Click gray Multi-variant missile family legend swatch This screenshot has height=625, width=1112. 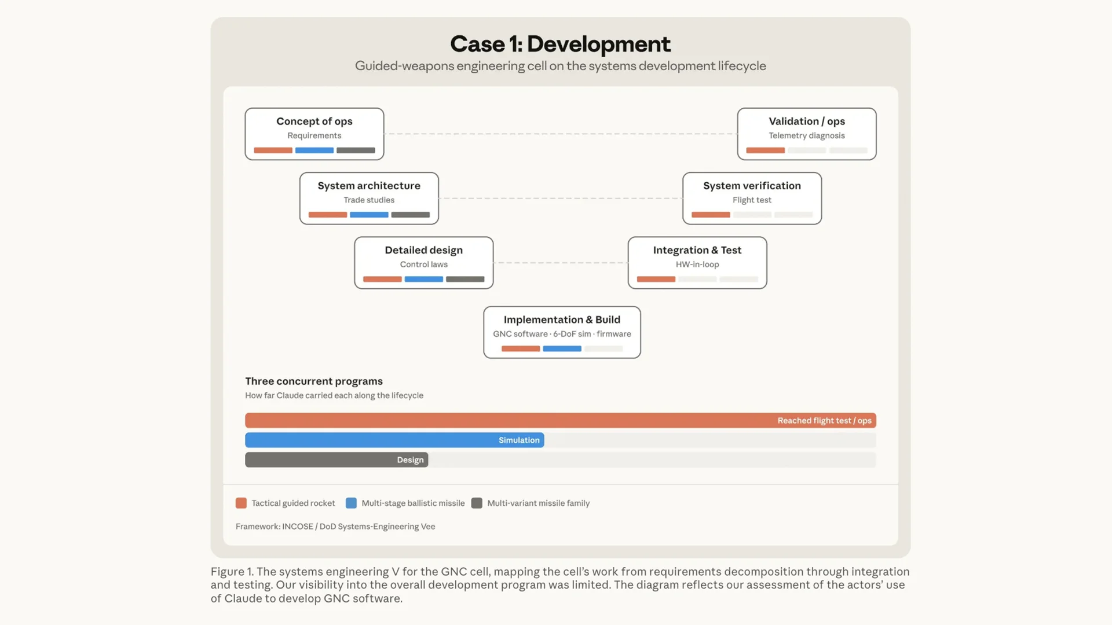477,503
